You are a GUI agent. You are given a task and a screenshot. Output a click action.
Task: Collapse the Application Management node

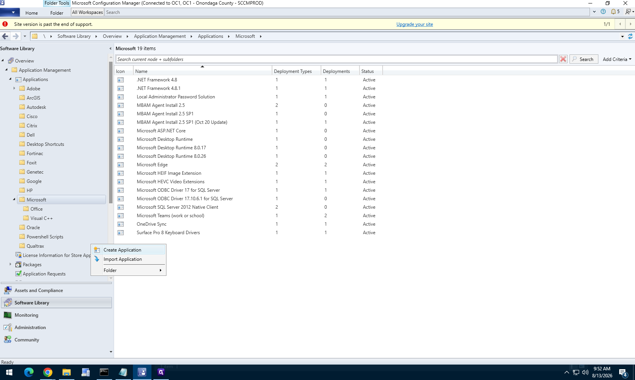coord(7,70)
